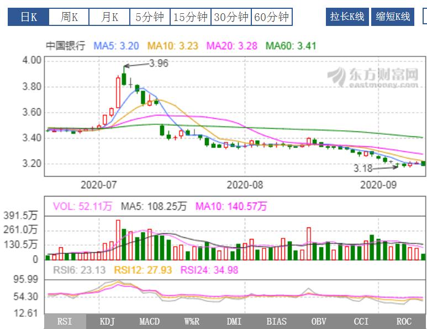
Task: Select the CCI indicator tab
Action: [361, 321]
